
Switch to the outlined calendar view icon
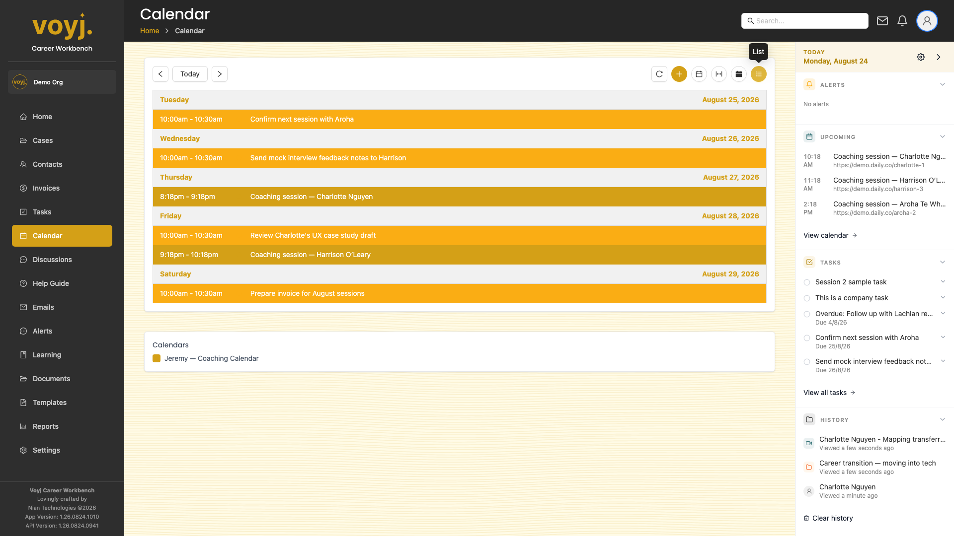699,74
